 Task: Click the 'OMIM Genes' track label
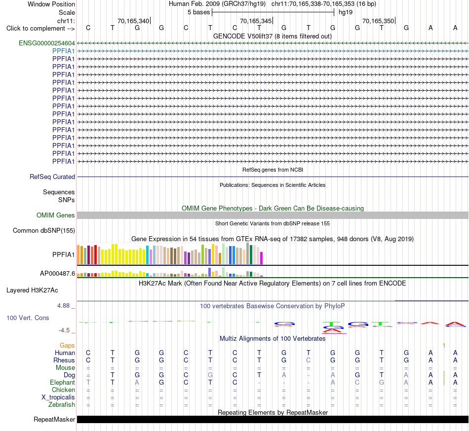point(55,215)
